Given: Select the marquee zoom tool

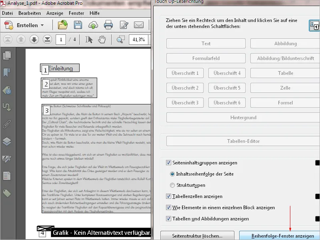Looking at the screenshot, I should 121,39.
